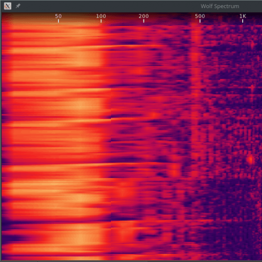Select the 50 Hz frequency label
Image resolution: width=262 pixels, height=262 pixels.
(x=59, y=16)
